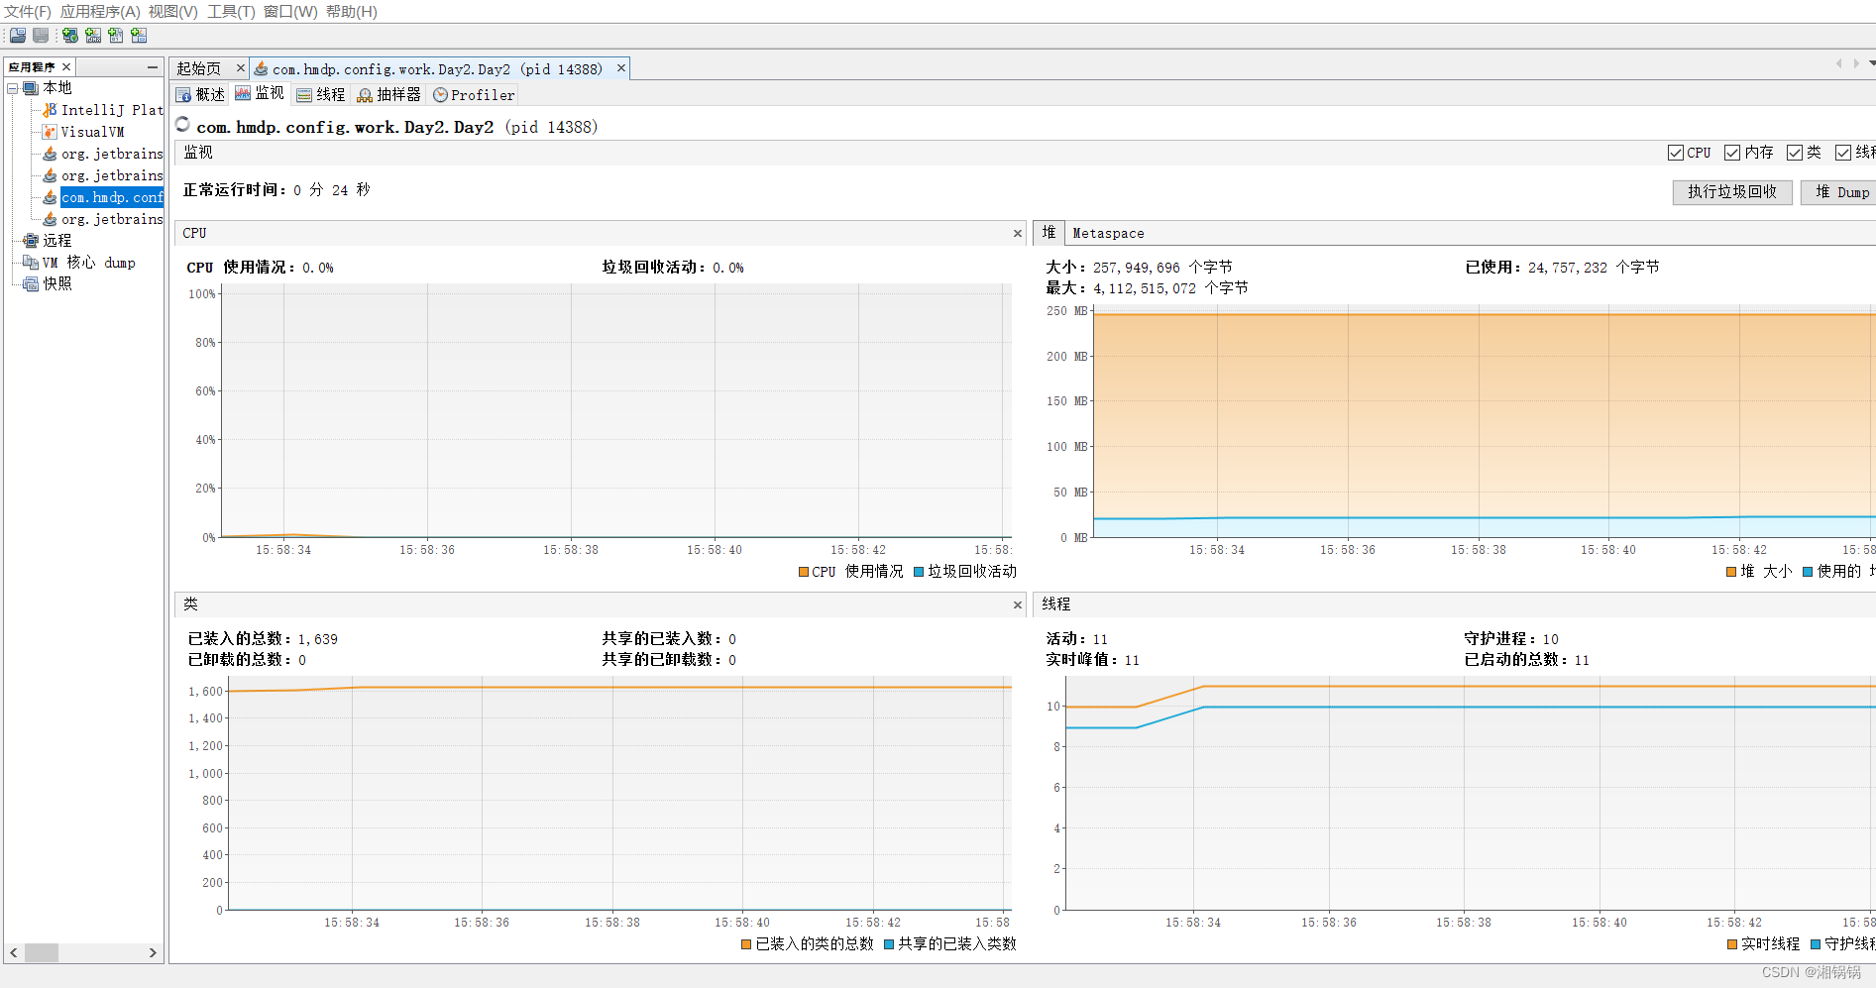
Task: Uncheck the 线程 checkbox
Action: coord(1843,153)
